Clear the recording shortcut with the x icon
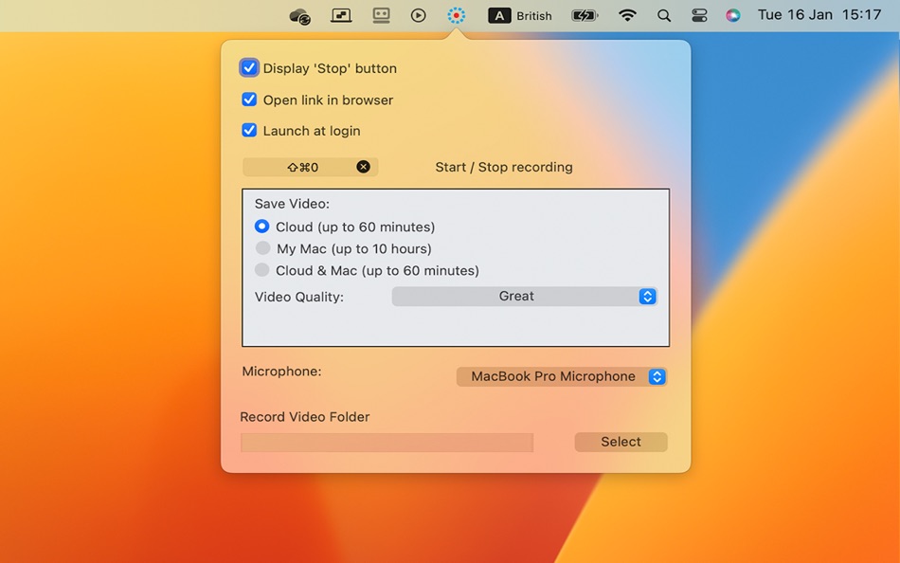The width and height of the screenshot is (900, 563). tap(362, 166)
